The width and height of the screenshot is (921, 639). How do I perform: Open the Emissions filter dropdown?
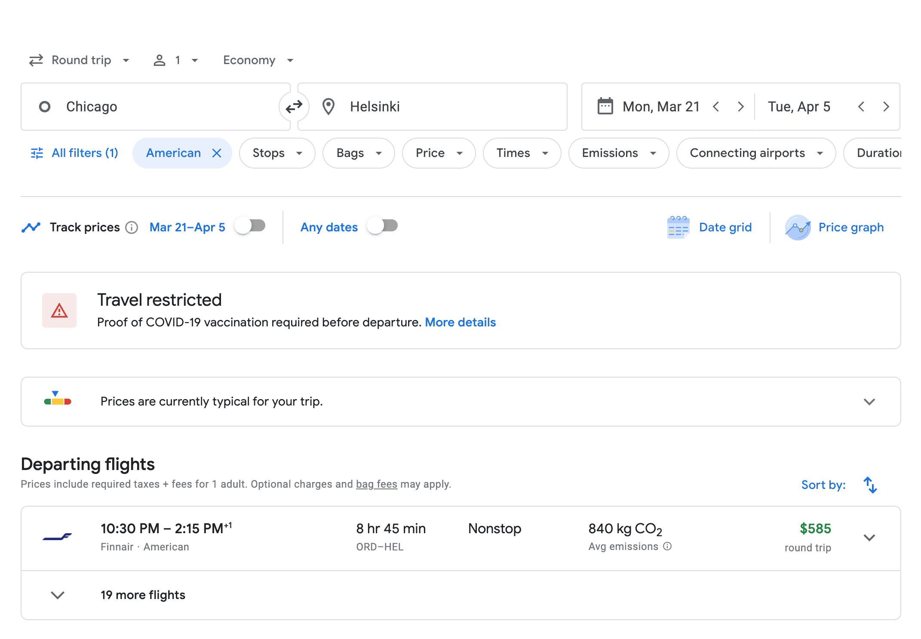click(619, 153)
